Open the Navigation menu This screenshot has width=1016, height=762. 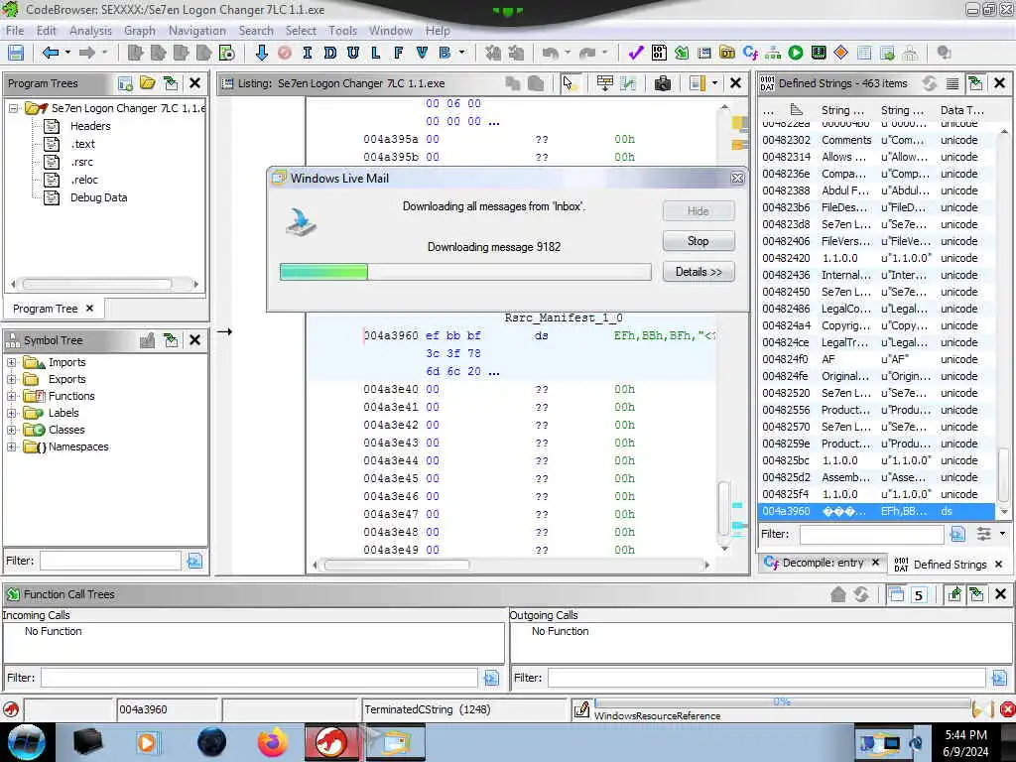click(197, 31)
